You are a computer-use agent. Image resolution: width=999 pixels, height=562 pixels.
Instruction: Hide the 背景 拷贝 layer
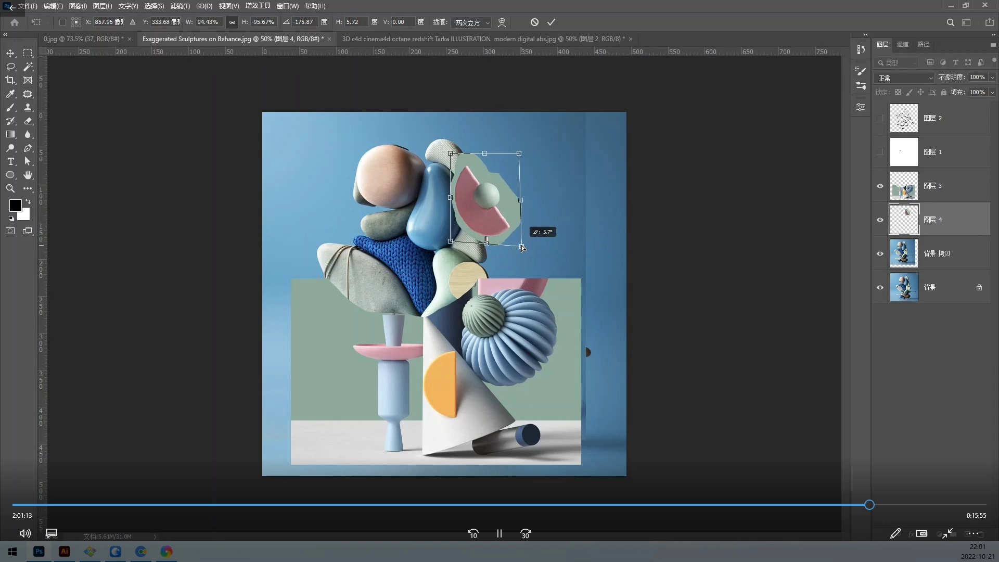pyautogui.click(x=880, y=253)
